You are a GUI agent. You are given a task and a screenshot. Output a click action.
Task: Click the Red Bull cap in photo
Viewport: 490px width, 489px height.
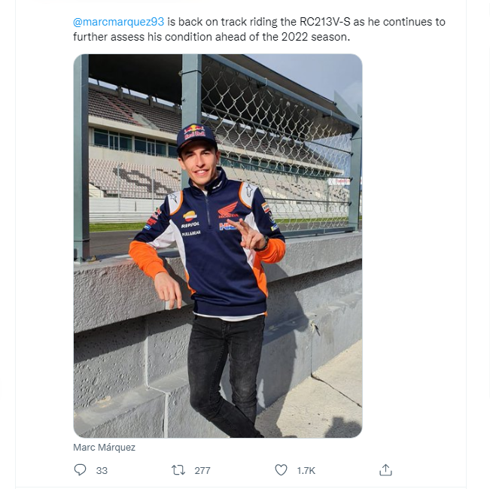point(196,136)
